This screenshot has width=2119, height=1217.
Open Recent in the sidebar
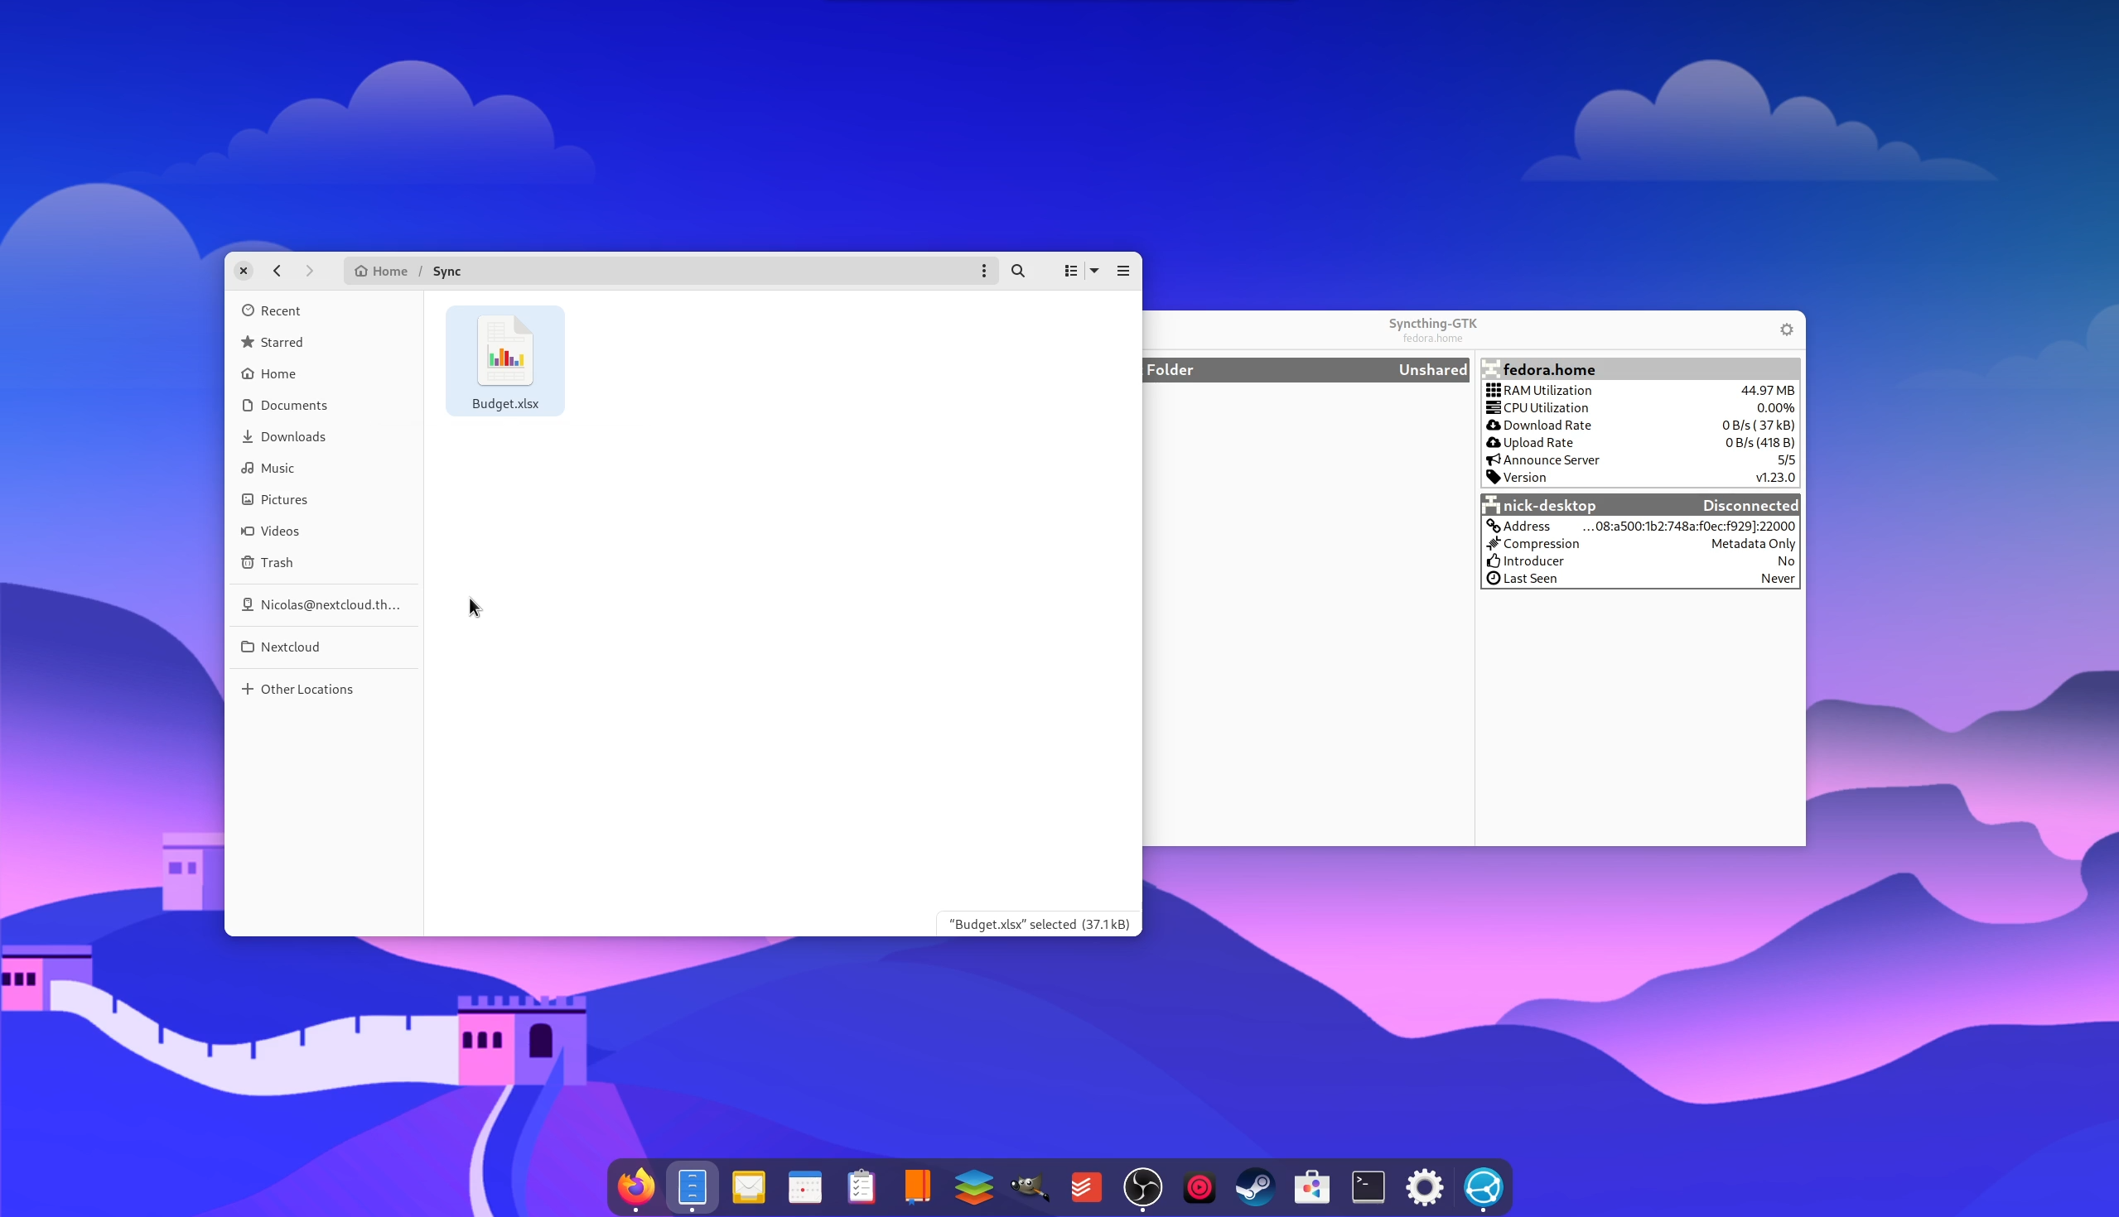pyautogui.click(x=324, y=311)
